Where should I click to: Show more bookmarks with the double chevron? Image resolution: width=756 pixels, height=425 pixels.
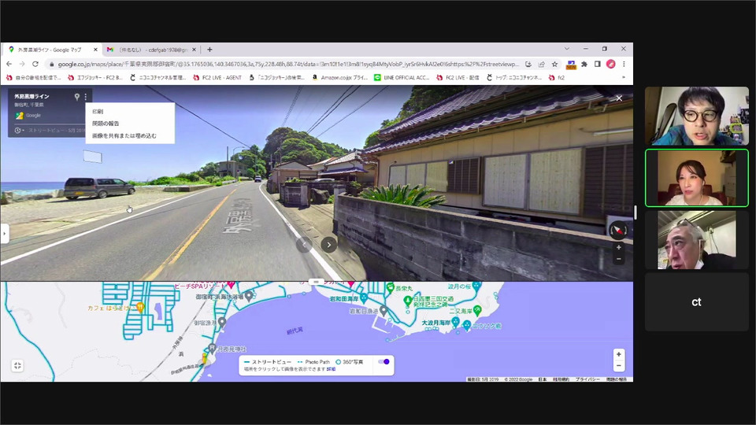click(624, 77)
